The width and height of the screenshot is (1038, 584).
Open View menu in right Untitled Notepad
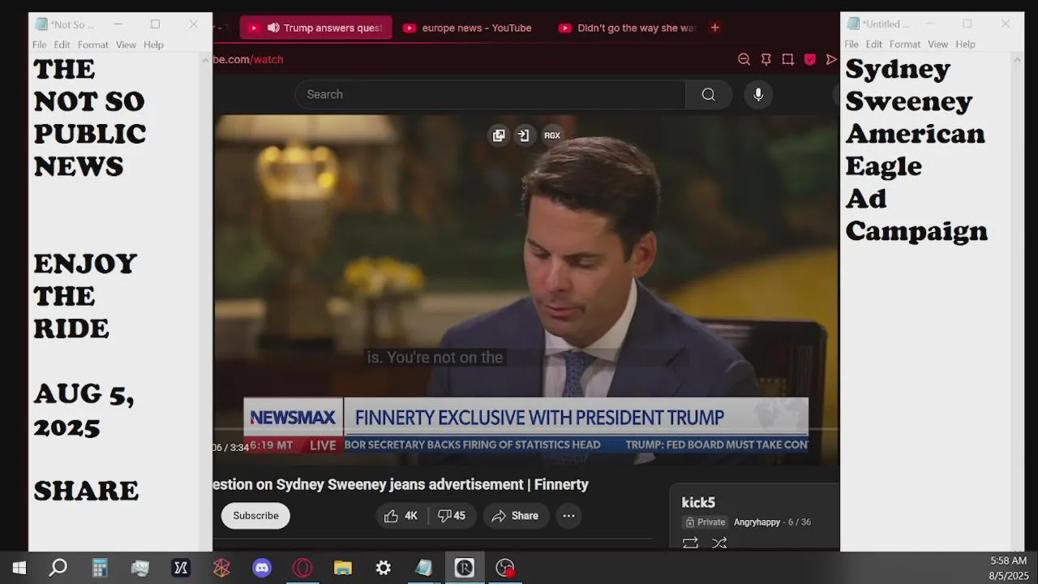(x=937, y=44)
